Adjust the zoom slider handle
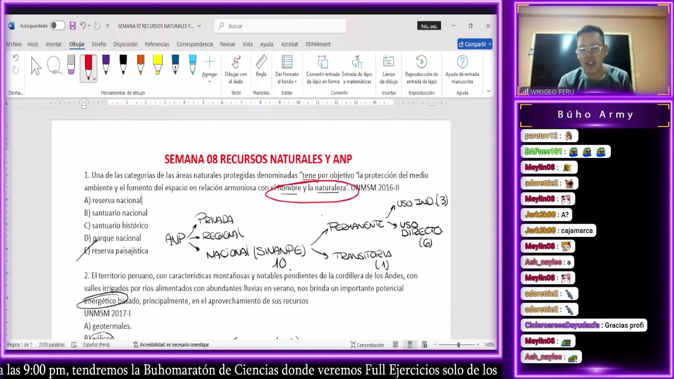This screenshot has height=379, width=674. 458,345
